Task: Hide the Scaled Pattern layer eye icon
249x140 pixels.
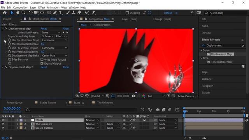Action: pyautogui.click(x=3, y=128)
